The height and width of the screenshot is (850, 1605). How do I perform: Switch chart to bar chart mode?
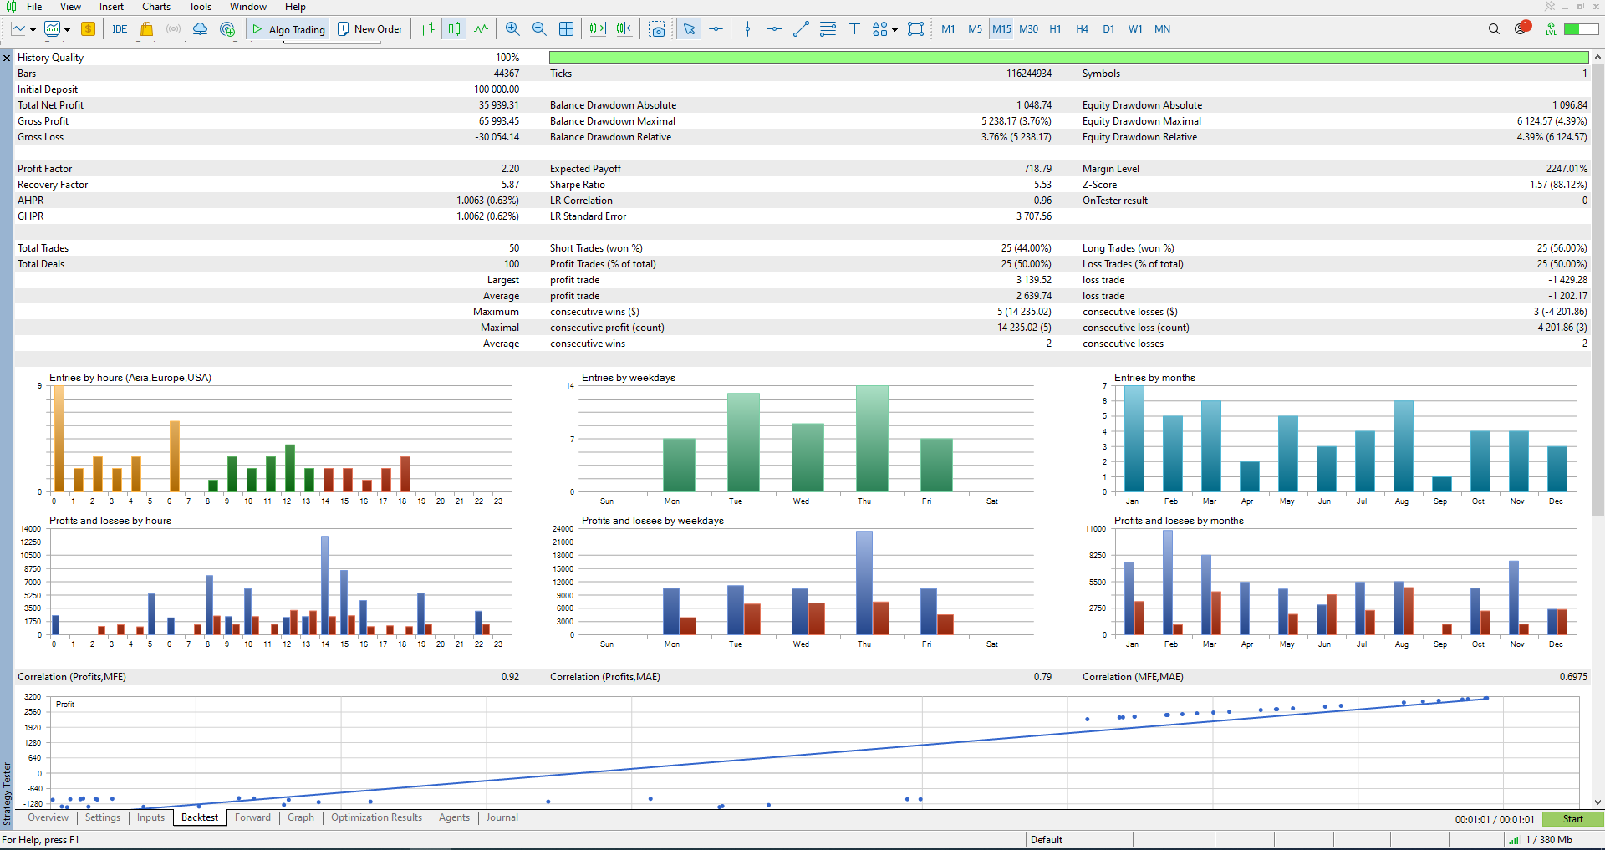point(427,29)
